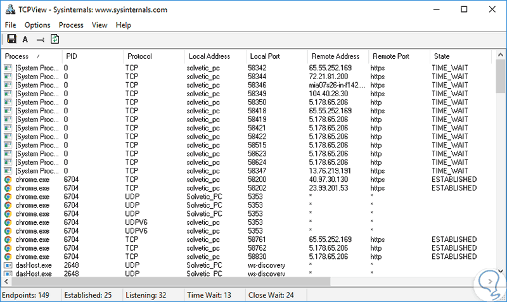507x302 pixels.
Task: Sort by the Remote Address column header
Action: click(x=338, y=56)
